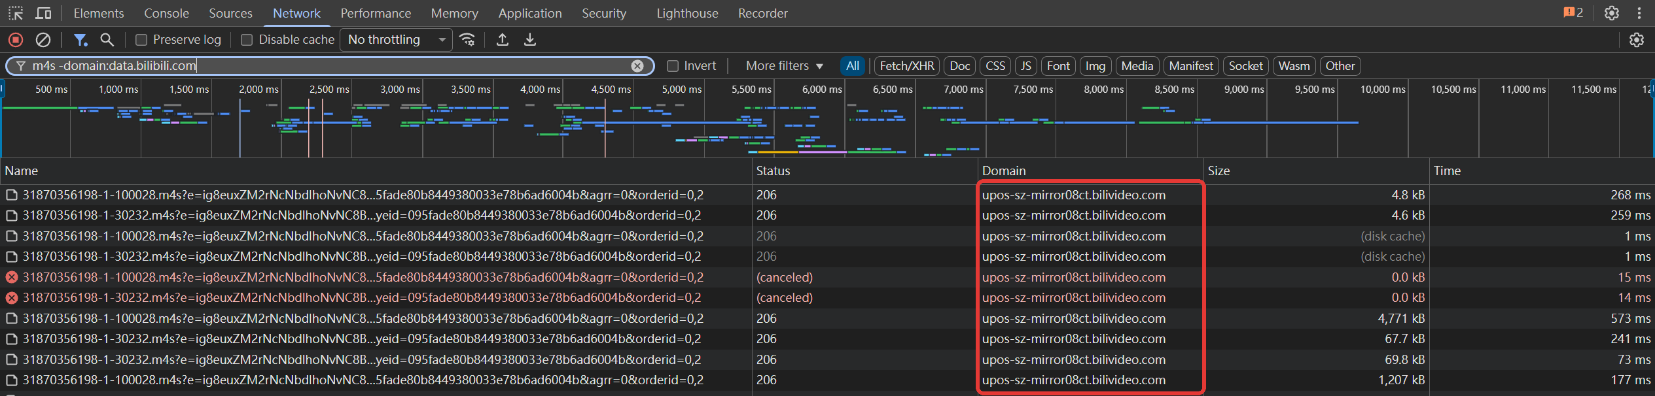This screenshot has width=1655, height=396.
Task: Select the All request type filter
Action: point(852,66)
